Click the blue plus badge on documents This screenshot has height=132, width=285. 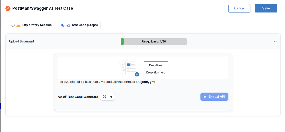pyautogui.click(x=137, y=74)
